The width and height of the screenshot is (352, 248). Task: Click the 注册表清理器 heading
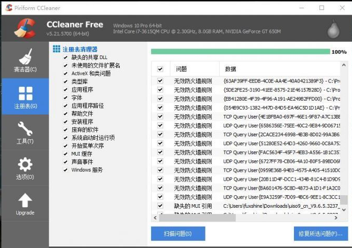click(x=80, y=49)
